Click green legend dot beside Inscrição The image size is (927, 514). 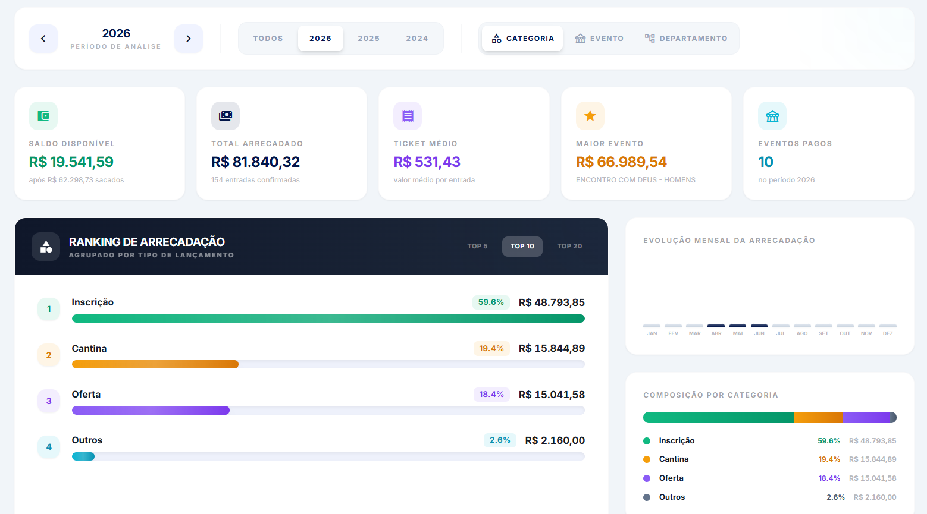(x=647, y=441)
